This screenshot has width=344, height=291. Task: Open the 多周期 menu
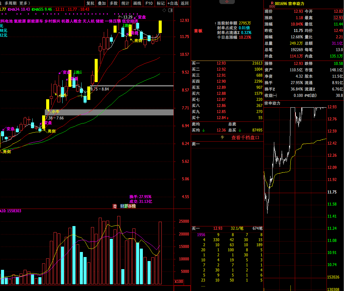point(10,3)
